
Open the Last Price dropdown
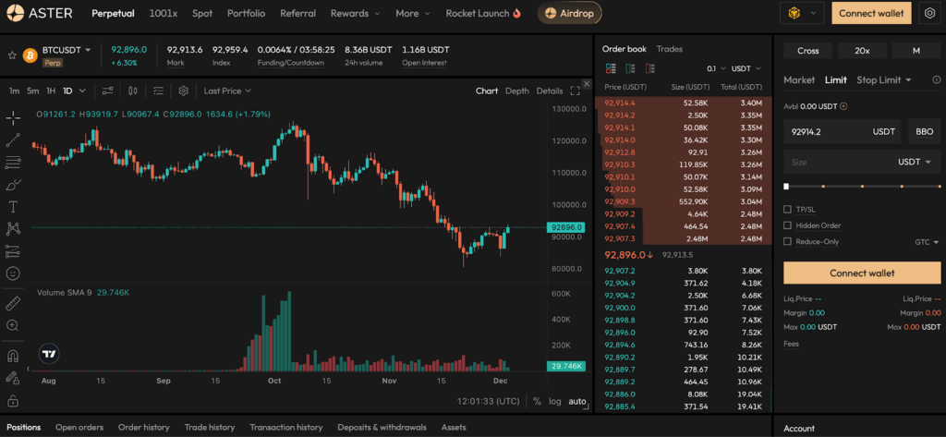click(227, 91)
